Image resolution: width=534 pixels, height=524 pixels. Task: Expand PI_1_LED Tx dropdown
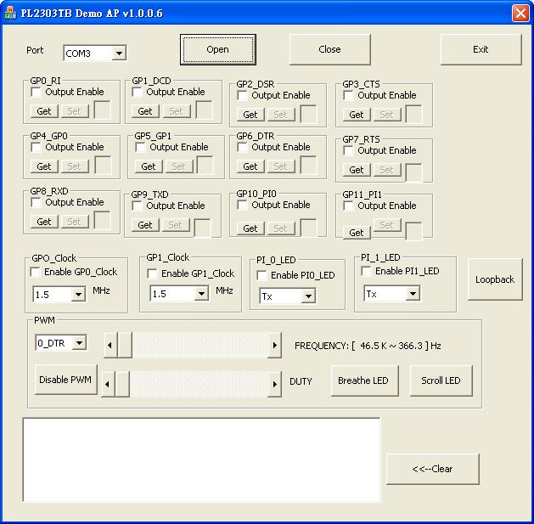click(x=413, y=293)
